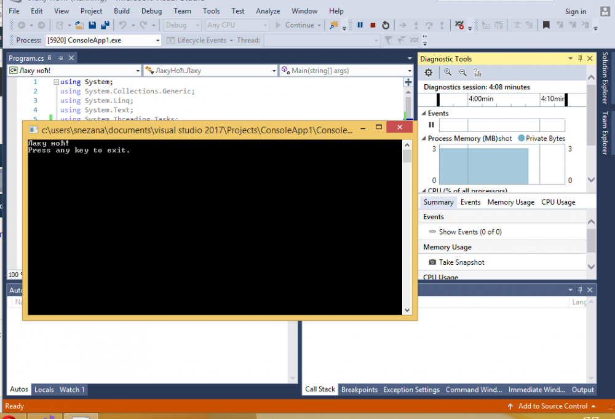Click the console window vertical scrollbar thumb

point(407,156)
